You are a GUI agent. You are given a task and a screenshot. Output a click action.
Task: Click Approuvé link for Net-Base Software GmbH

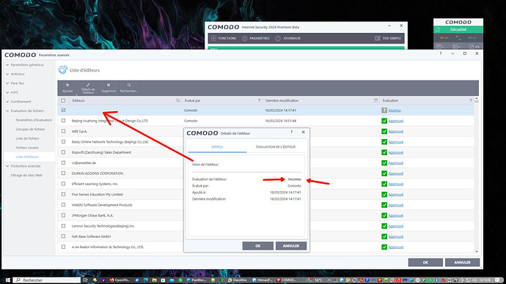pyautogui.click(x=396, y=236)
